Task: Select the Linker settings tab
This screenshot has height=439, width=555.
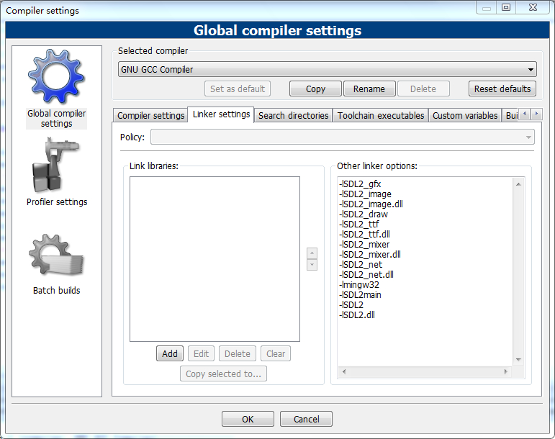Action: pyautogui.click(x=221, y=114)
